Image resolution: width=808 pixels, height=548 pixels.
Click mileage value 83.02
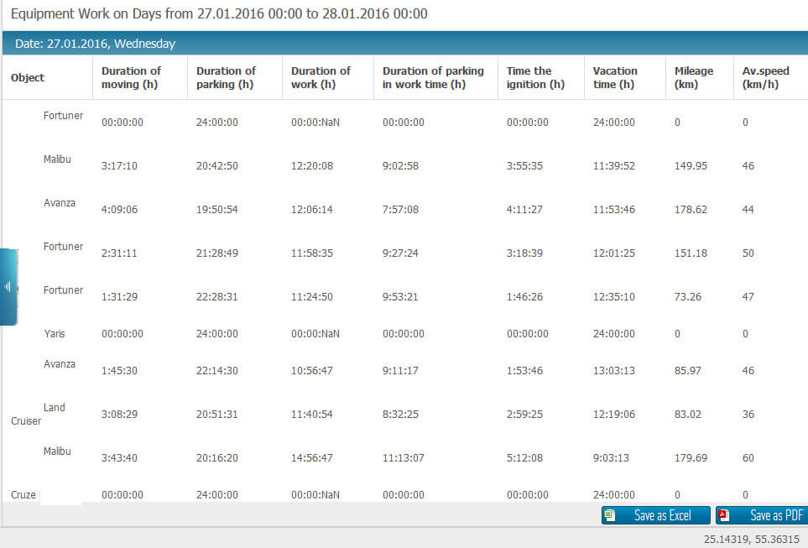(x=687, y=415)
